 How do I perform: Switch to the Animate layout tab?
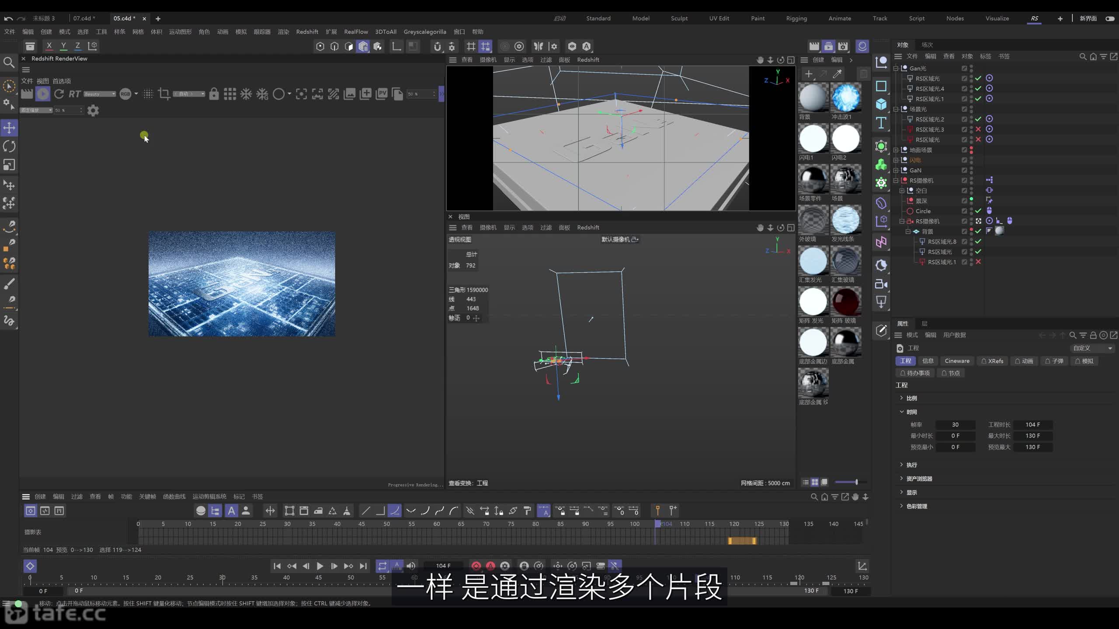click(x=840, y=18)
